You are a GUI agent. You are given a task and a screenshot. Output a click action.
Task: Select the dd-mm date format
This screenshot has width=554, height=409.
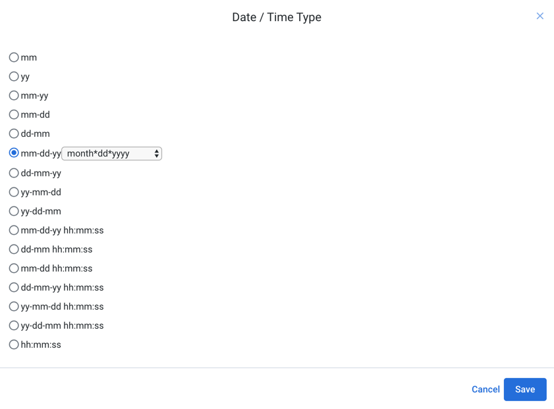(x=14, y=133)
